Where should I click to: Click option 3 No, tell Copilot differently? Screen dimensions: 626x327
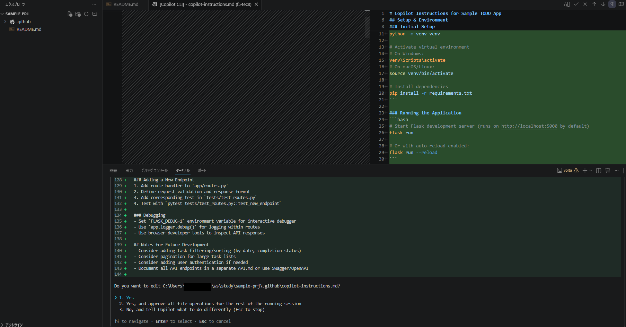pyautogui.click(x=192, y=310)
